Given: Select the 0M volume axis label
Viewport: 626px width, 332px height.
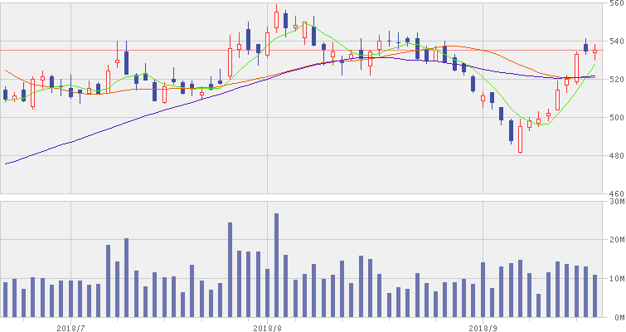Looking at the screenshot, I should (x=618, y=317).
